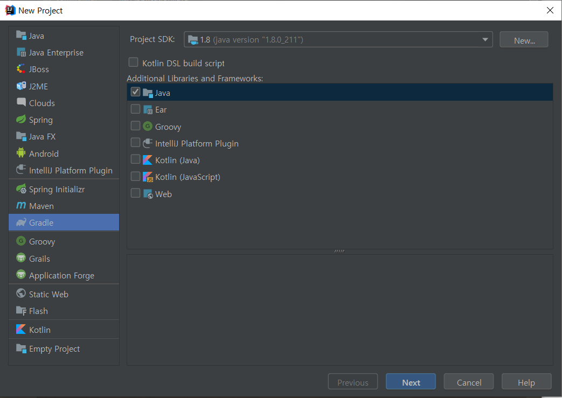Screen dimensions: 562x398
Task: Select Java Enterprise project type
Action: tap(56, 53)
